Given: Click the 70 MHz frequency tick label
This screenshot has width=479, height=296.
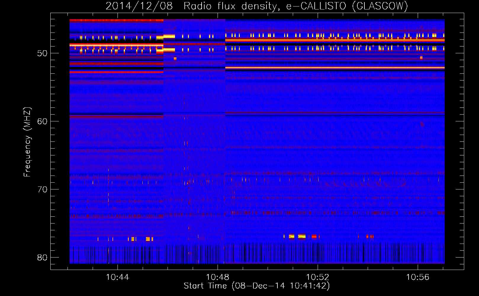Looking at the screenshot, I should tap(42, 189).
